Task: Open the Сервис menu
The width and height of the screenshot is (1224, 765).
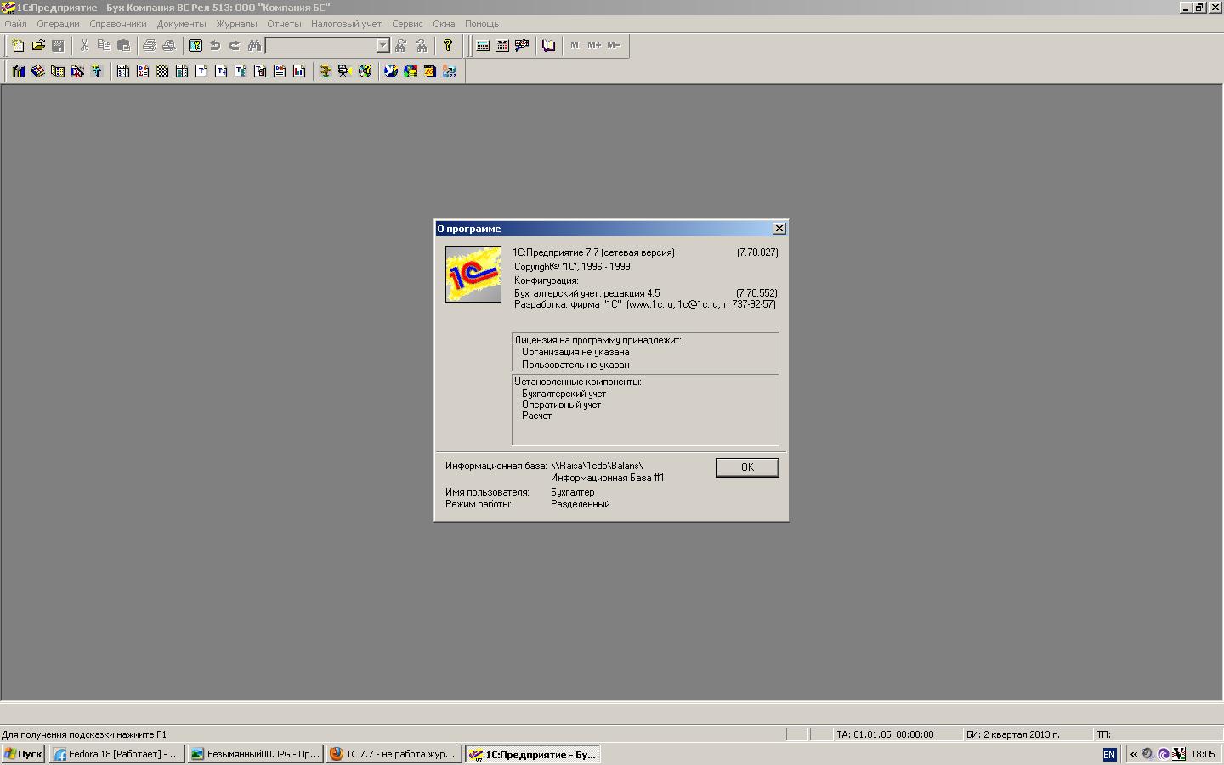Action: coord(407,24)
